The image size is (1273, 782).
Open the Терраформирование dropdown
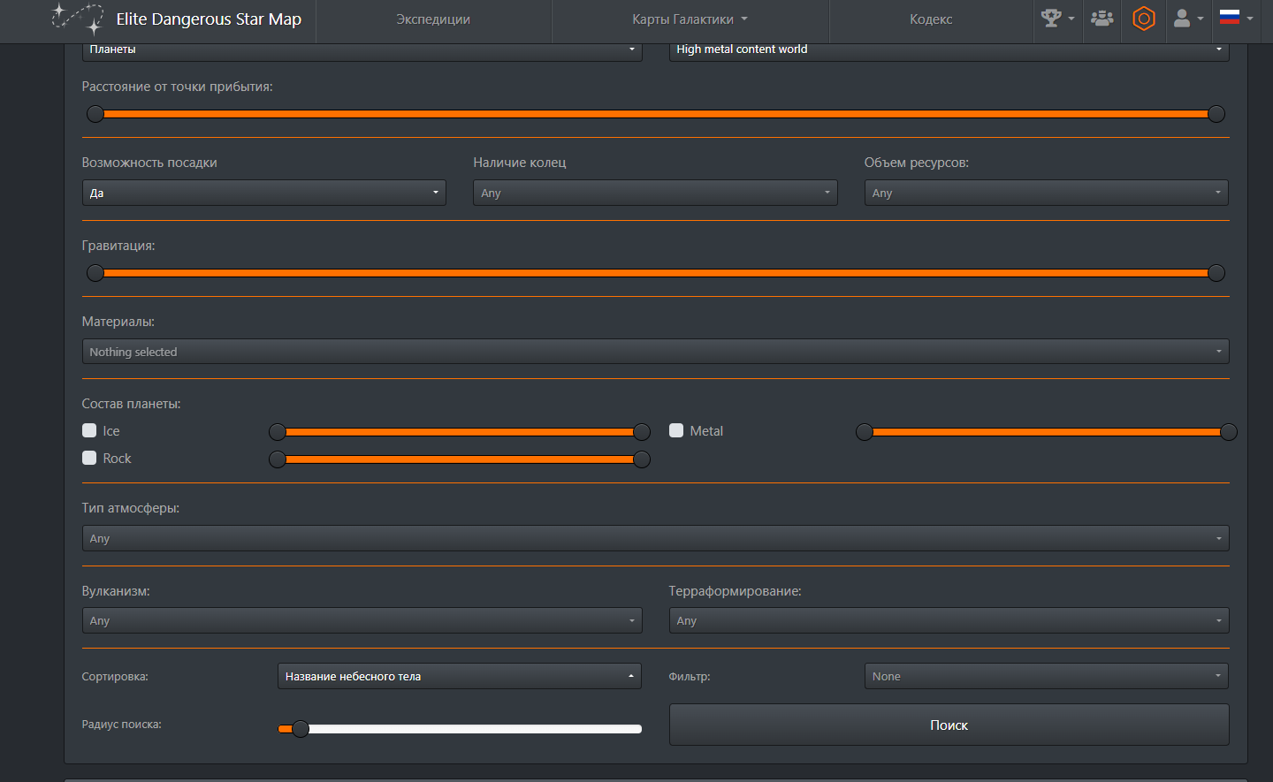point(949,620)
